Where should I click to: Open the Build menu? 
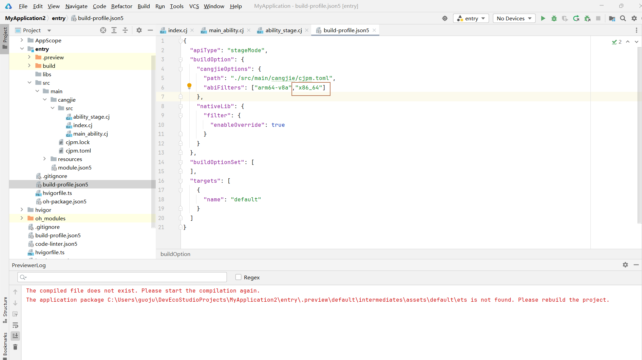tap(144, 6)
